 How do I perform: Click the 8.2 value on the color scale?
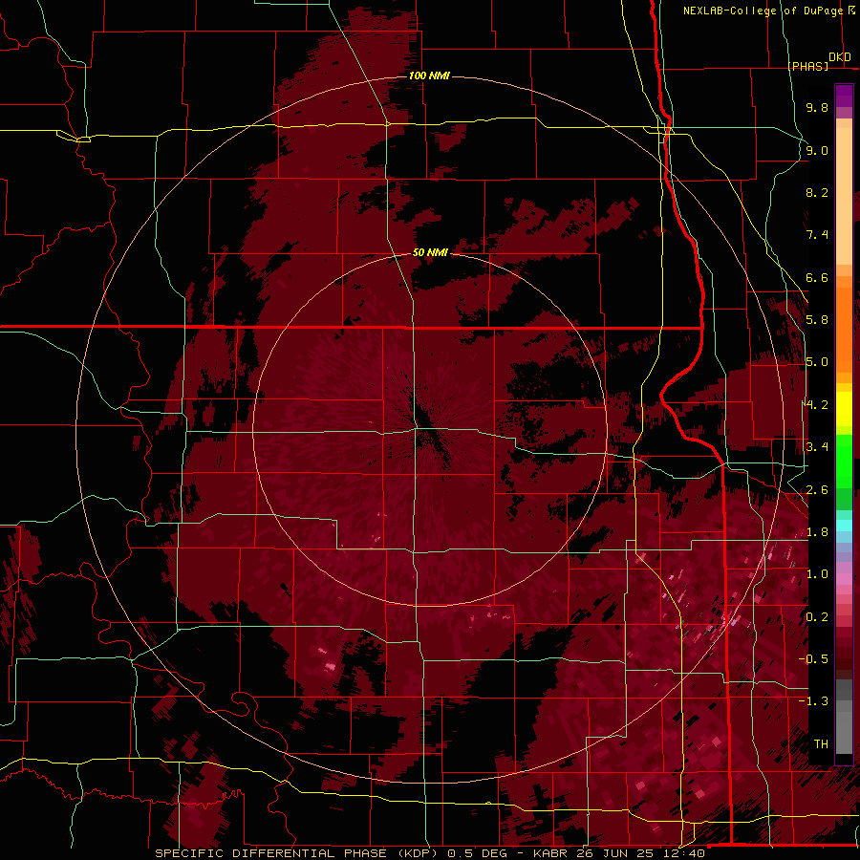coord(817,192)
